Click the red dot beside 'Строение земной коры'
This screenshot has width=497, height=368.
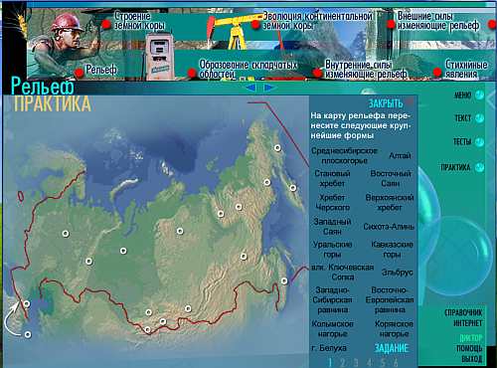[x=106, y=24]
